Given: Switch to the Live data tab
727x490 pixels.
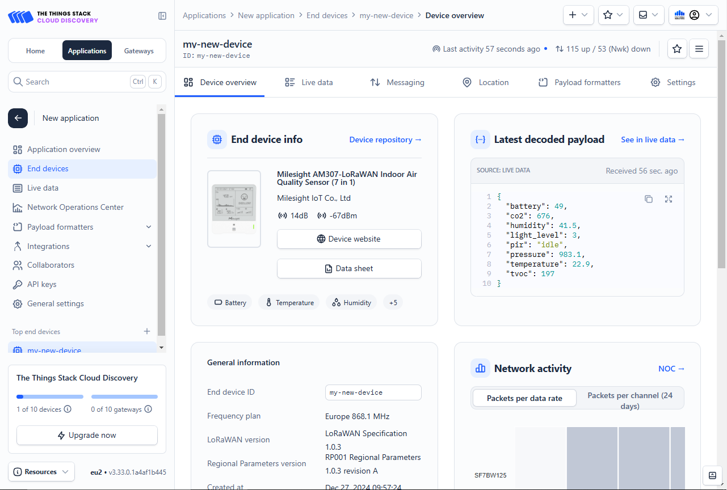Looking at the screenshot, I should (309, 82).
